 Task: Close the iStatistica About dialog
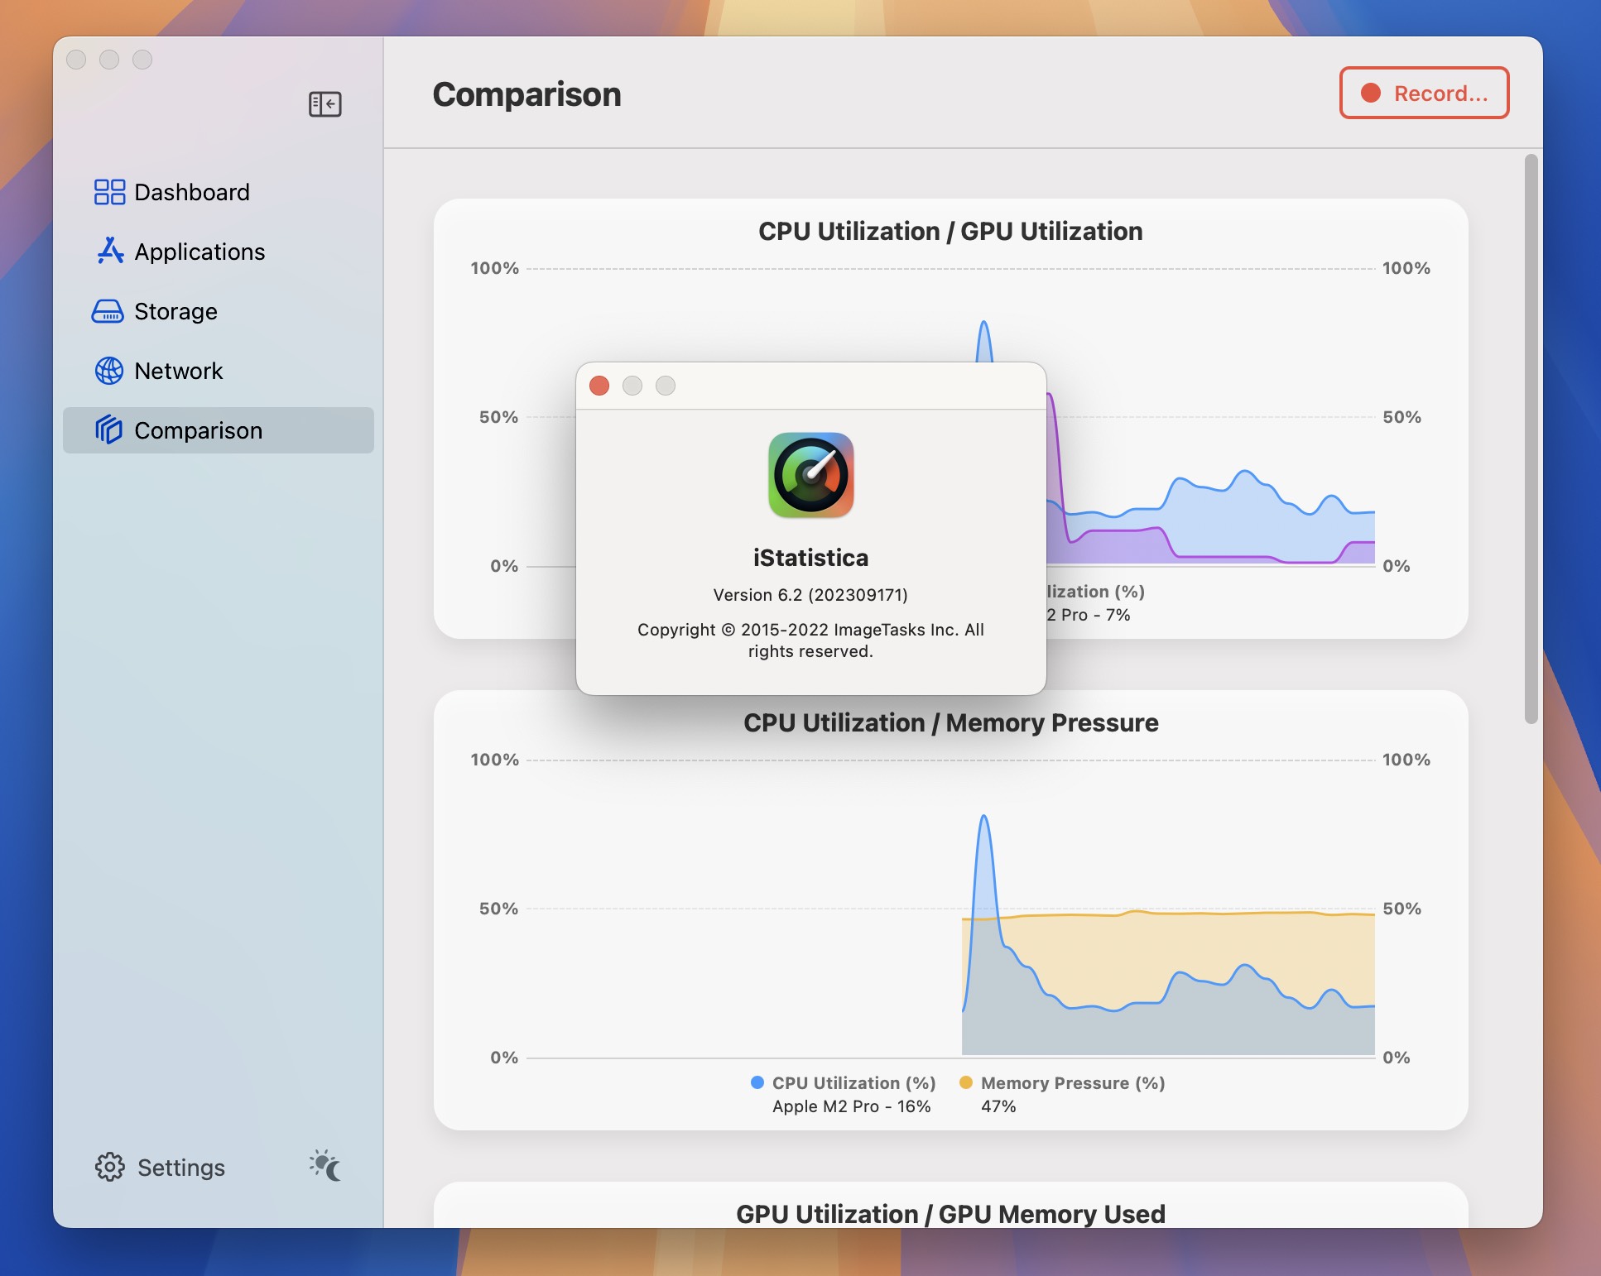[599, 386]
